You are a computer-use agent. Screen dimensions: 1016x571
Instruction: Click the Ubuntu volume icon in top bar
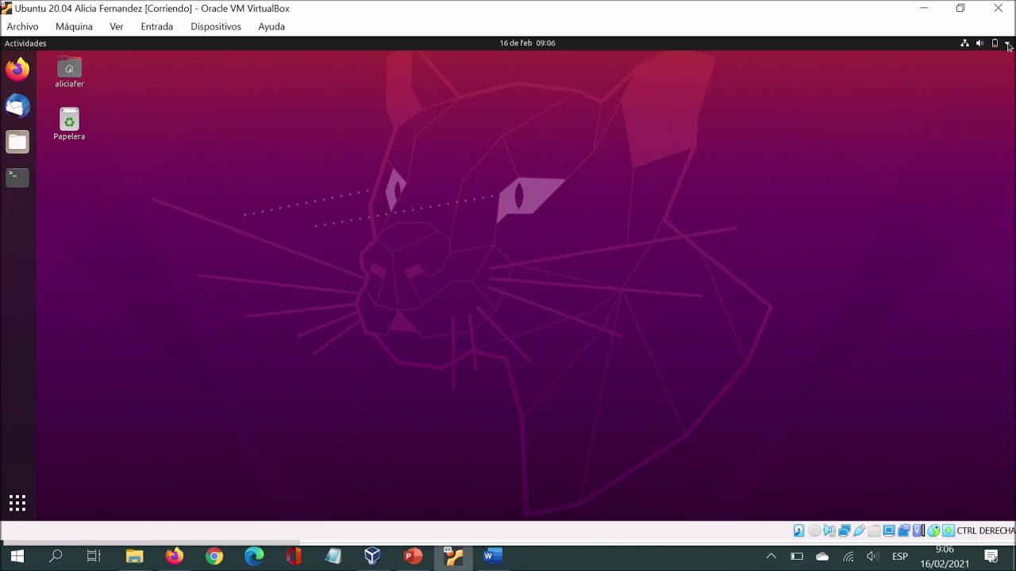point(979,44)
